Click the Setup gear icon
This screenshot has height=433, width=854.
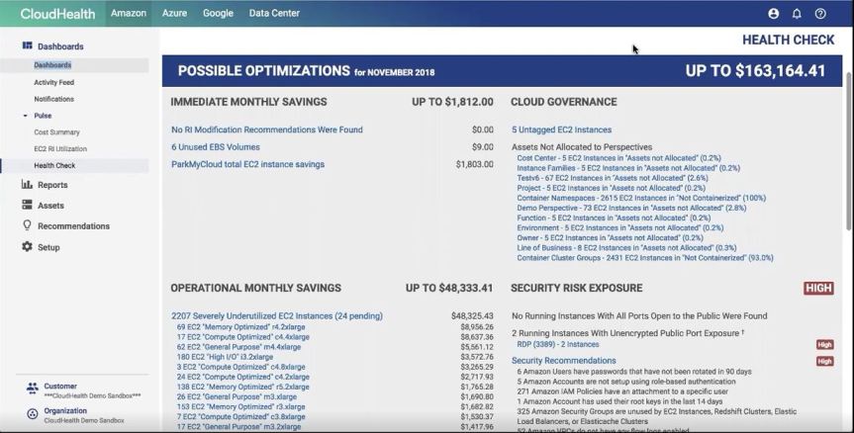pyautogui.click(x=28, y=247)
